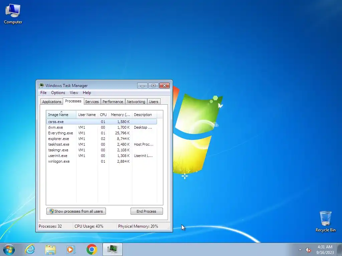Click the Userinit L... description cell
The width and height of the screenshot is (342, 256).
[143, 156]
